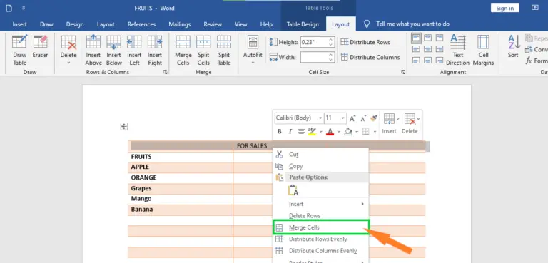
Task: Switch to the View tab
Action: click(x=240, y=24)
